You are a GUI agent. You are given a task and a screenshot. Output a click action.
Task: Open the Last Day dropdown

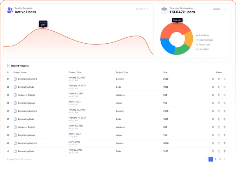219,9
